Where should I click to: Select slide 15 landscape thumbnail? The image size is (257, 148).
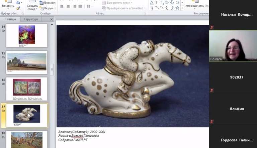27,62
